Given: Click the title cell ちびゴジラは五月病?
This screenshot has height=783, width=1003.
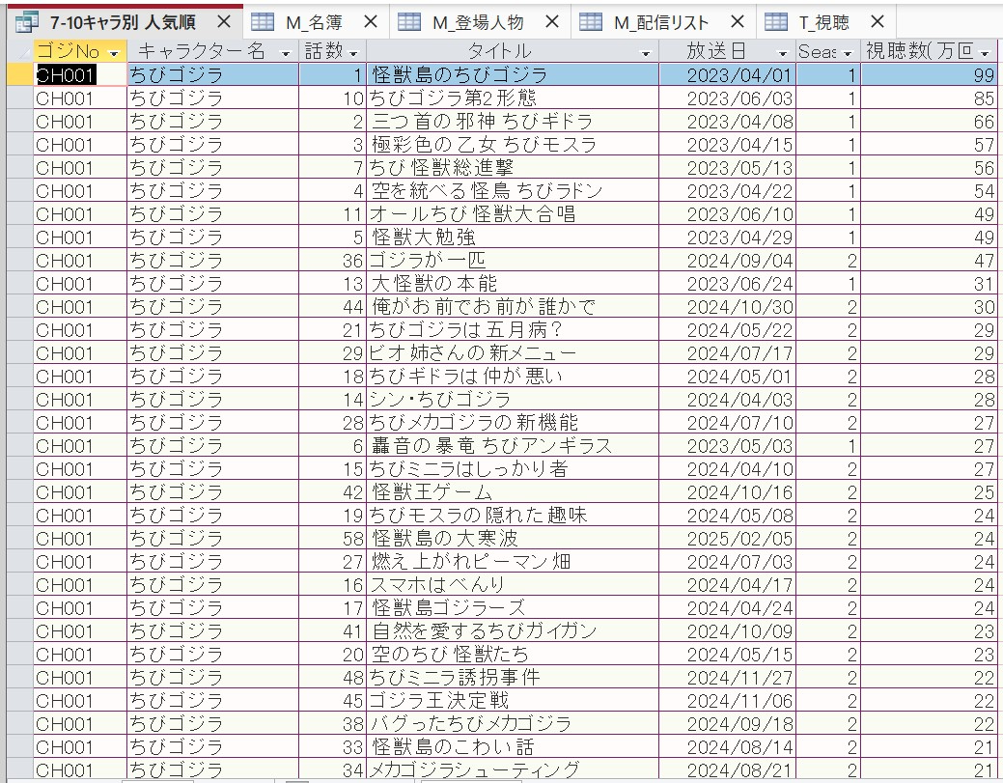Looking at the screenshot, I should 513,330.
